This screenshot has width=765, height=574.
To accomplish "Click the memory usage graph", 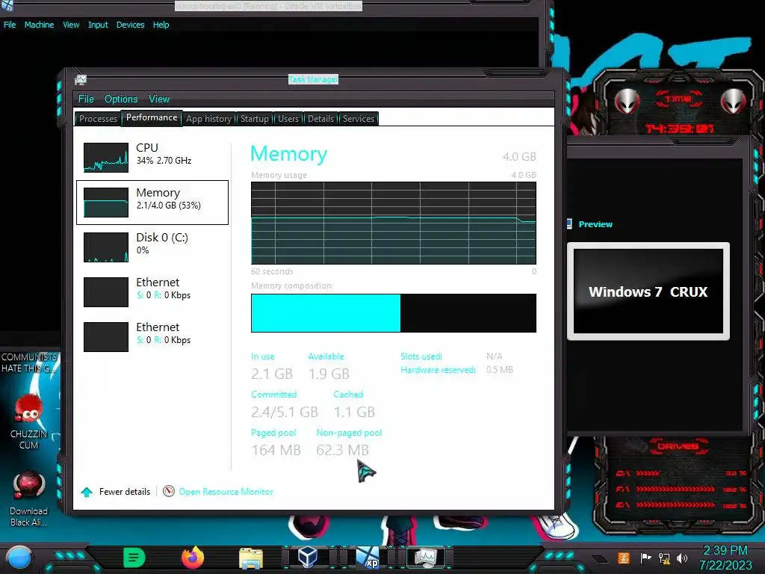I will pos(393,223).
